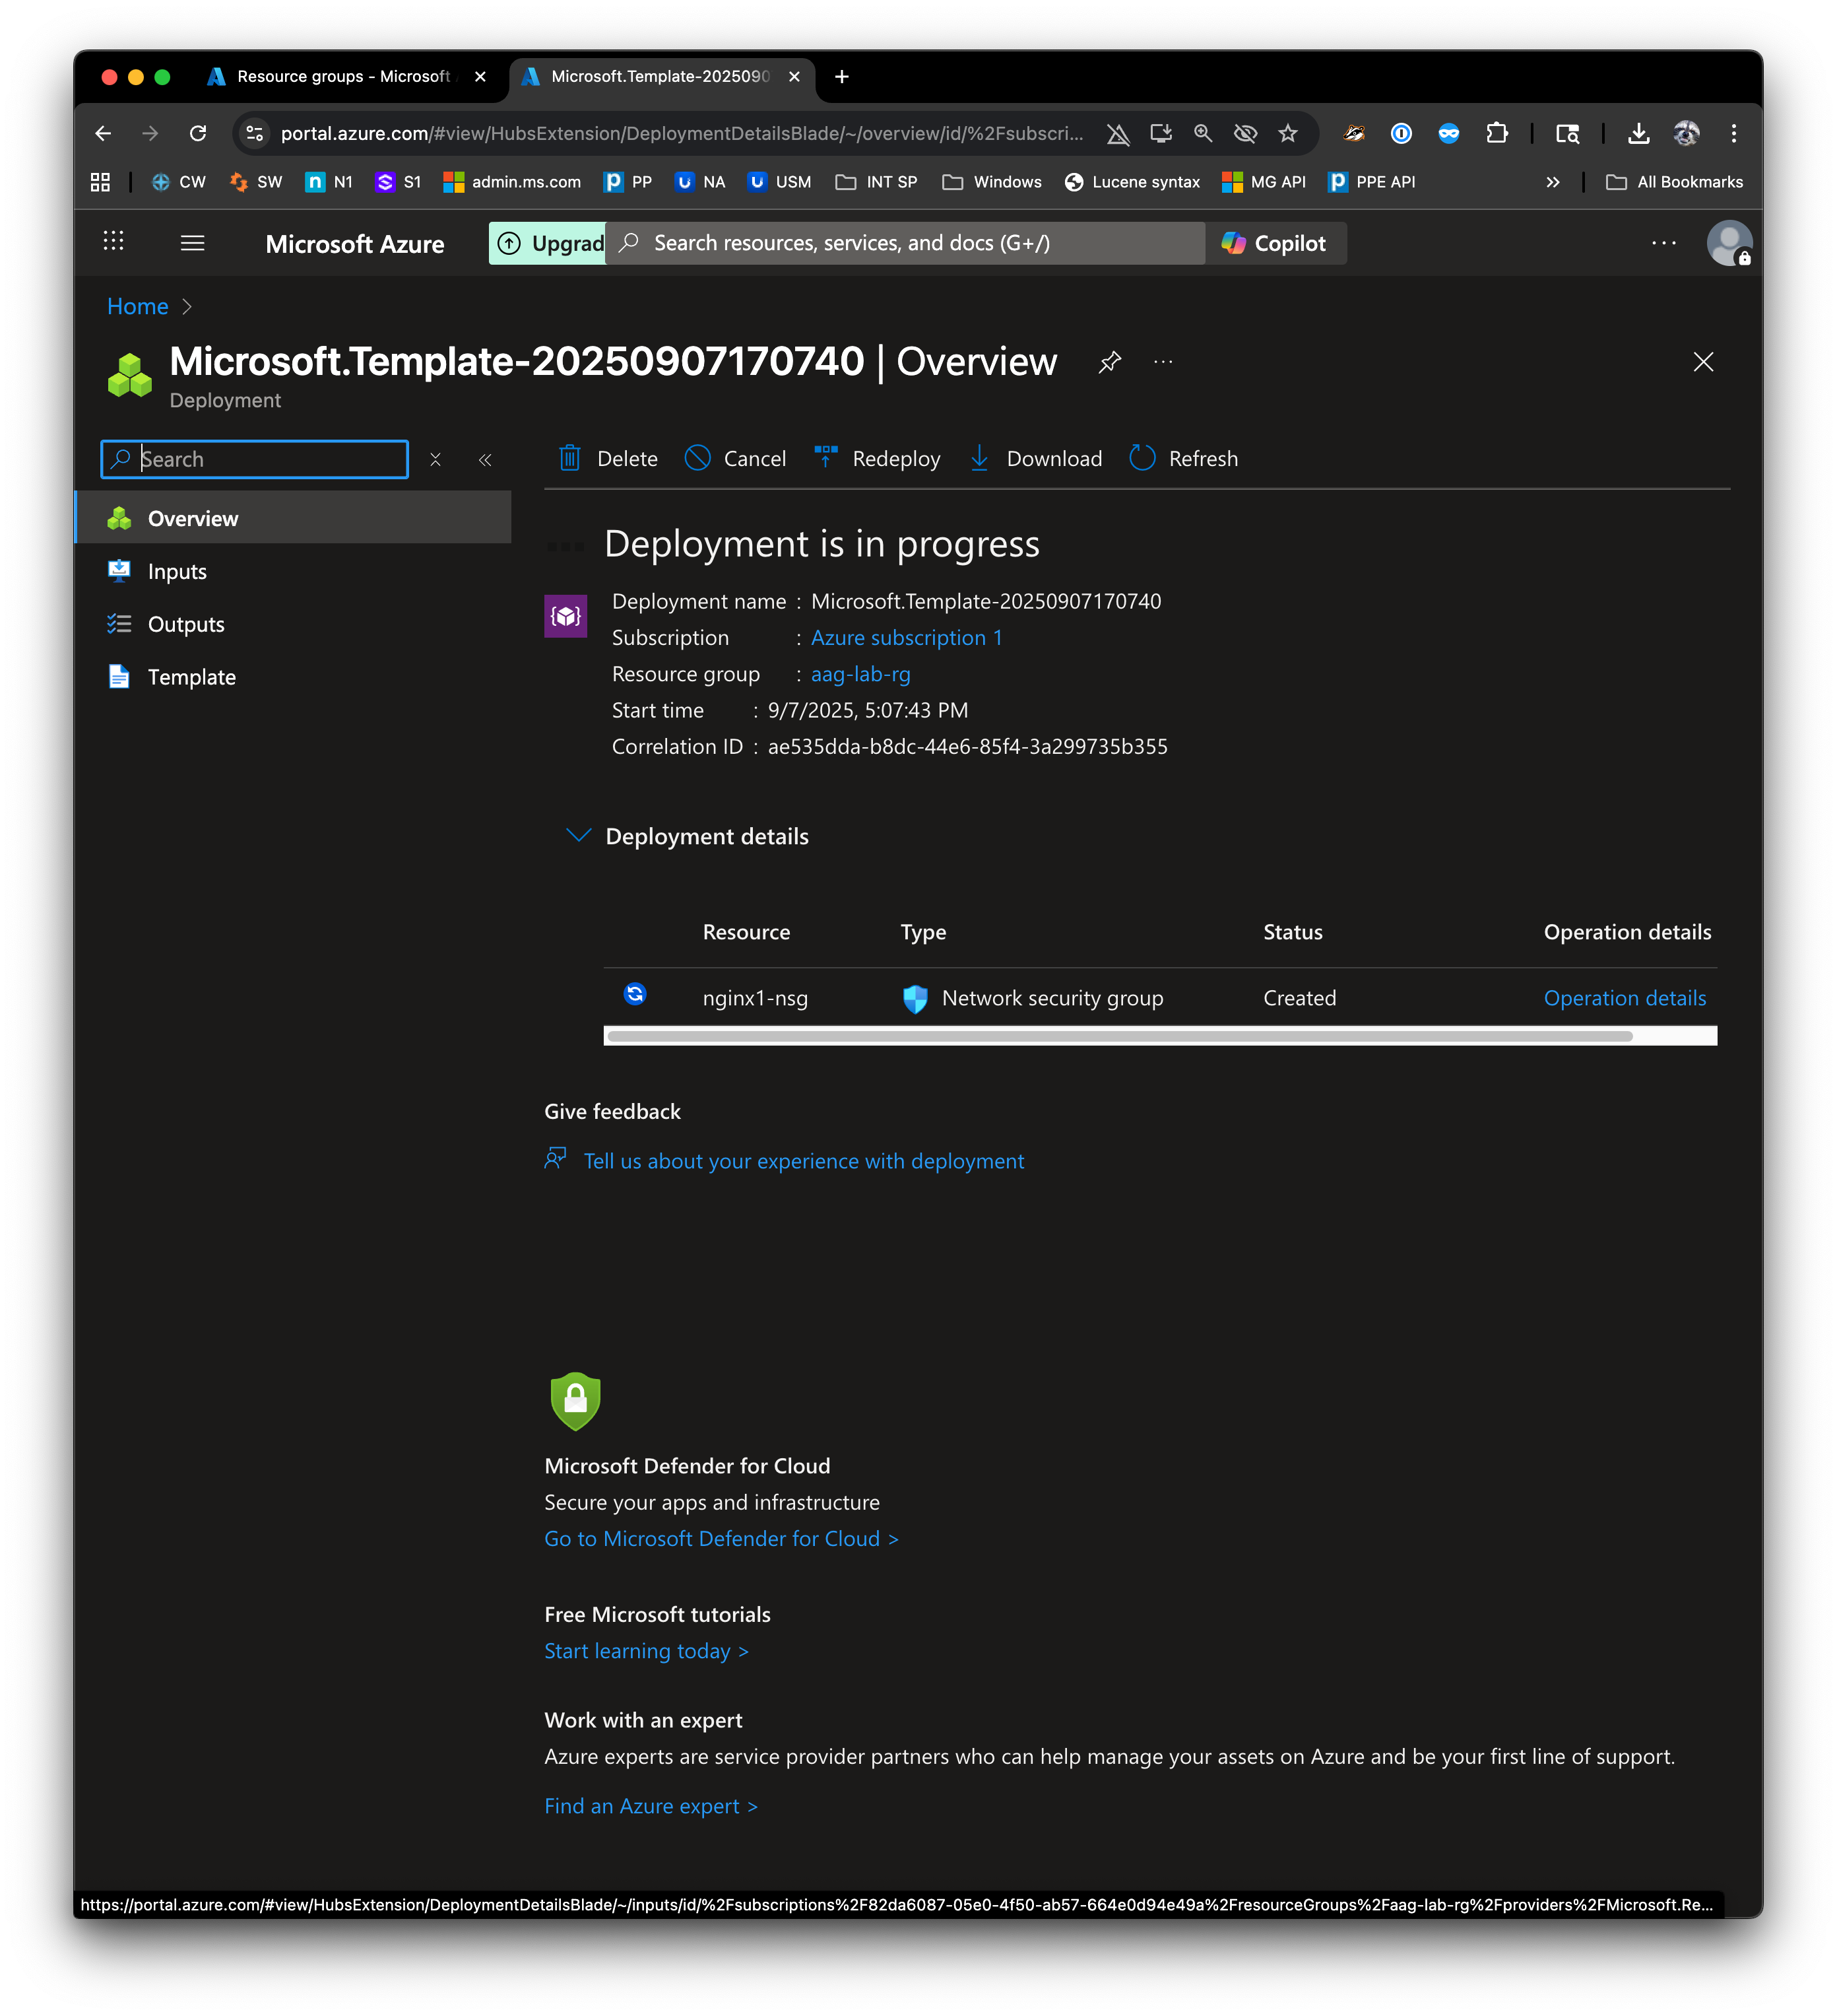
Task: Click the Redeploy toolbar icon
Action: (x=825, y=458)
